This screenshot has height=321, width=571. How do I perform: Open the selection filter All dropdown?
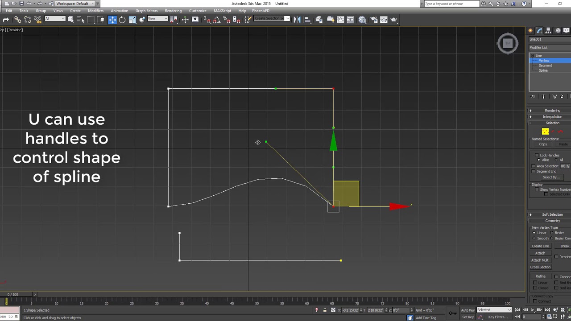pyautogui.click(x=55, y=19)
